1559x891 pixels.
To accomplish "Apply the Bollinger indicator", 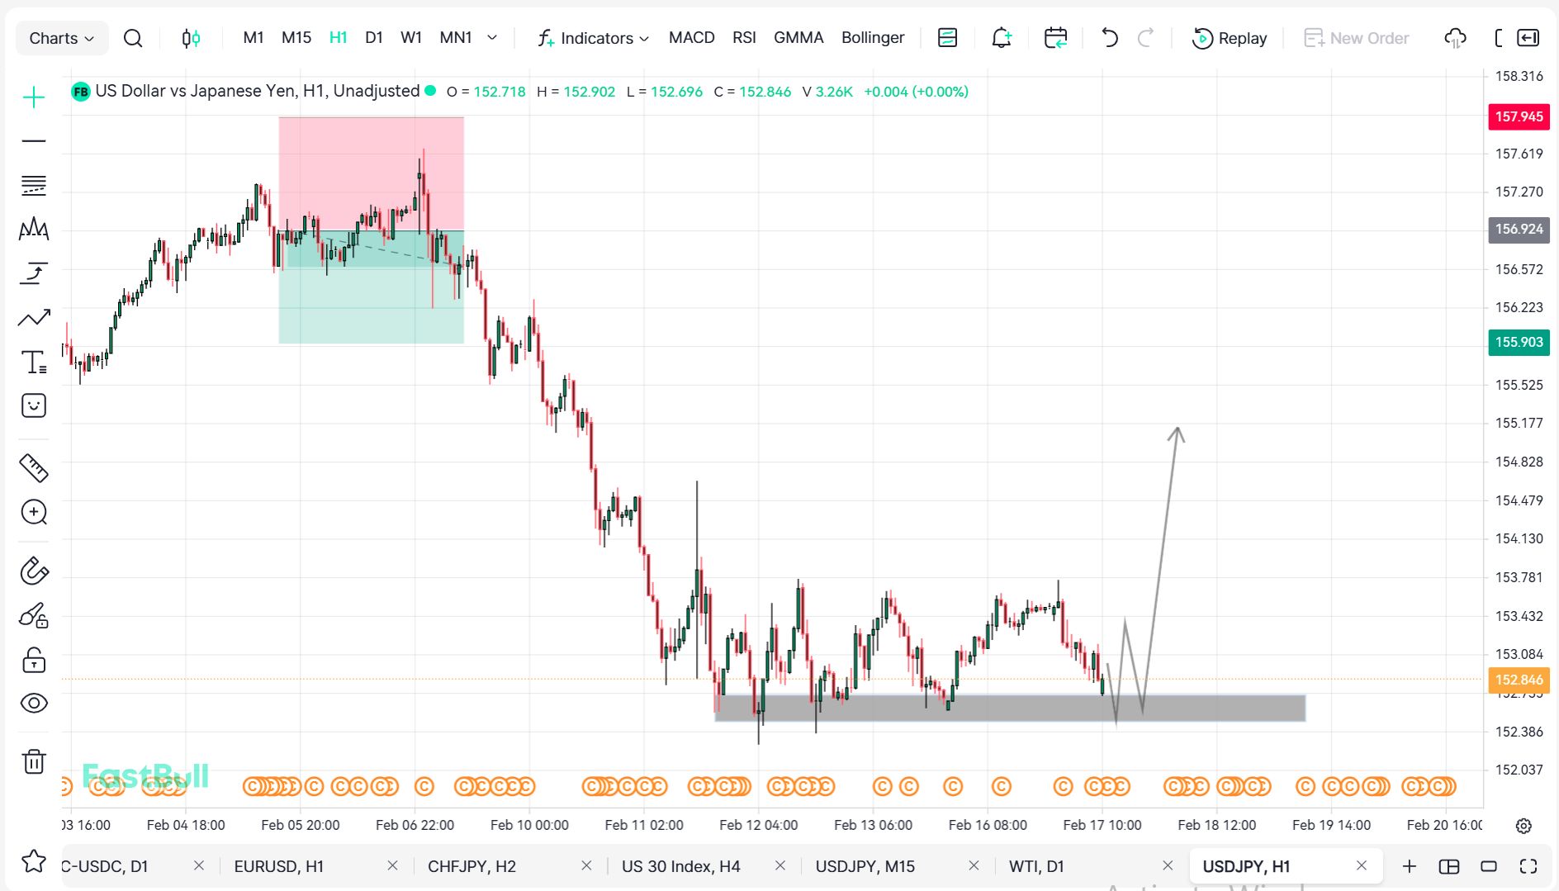I will point(873,38).
